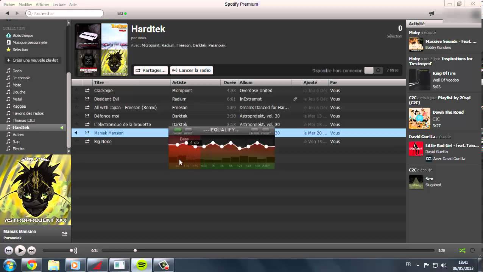Click the Spotify taskbar icon
This screenshot has width=483, height=272.
142,265
